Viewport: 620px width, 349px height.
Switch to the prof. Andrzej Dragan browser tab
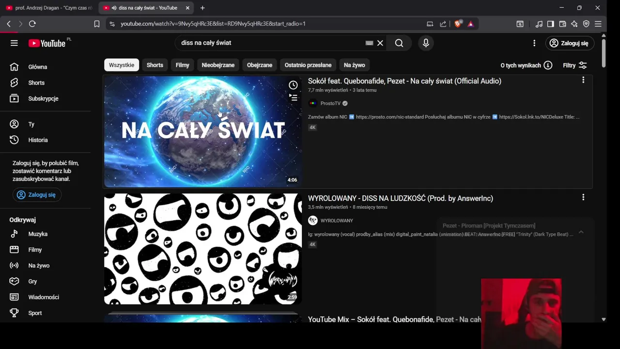pyautogui.click(x=49, y=8)
